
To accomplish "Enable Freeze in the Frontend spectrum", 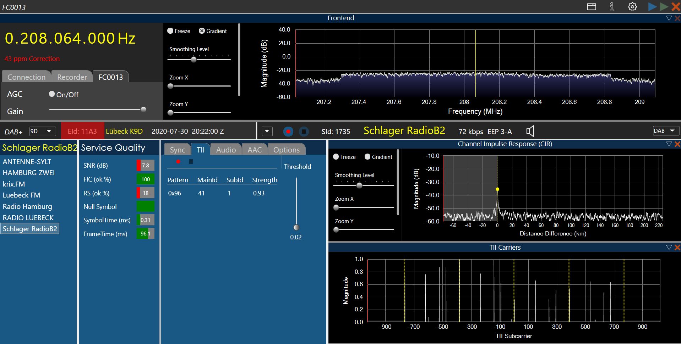I will point(170,31).
